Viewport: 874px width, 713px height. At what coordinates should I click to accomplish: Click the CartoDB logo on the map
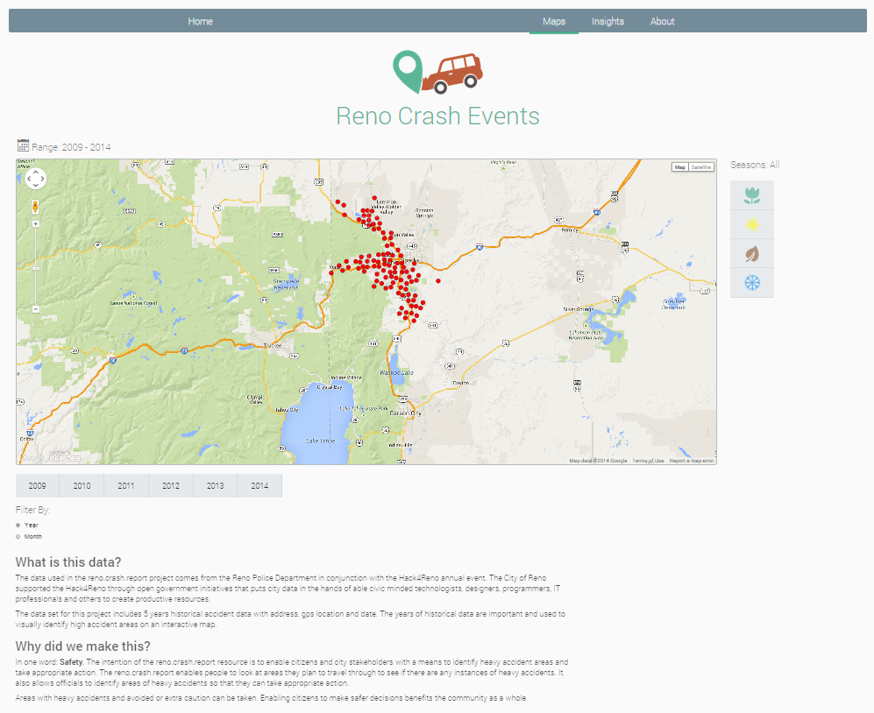click(65, 458)
